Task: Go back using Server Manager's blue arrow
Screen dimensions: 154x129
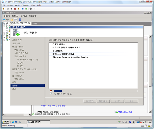Action: (4, 20)
